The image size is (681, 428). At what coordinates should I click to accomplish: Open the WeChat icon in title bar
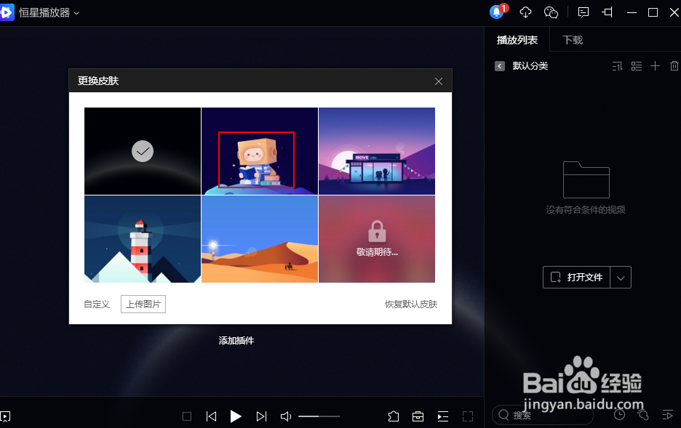click(x=551, y=12)
